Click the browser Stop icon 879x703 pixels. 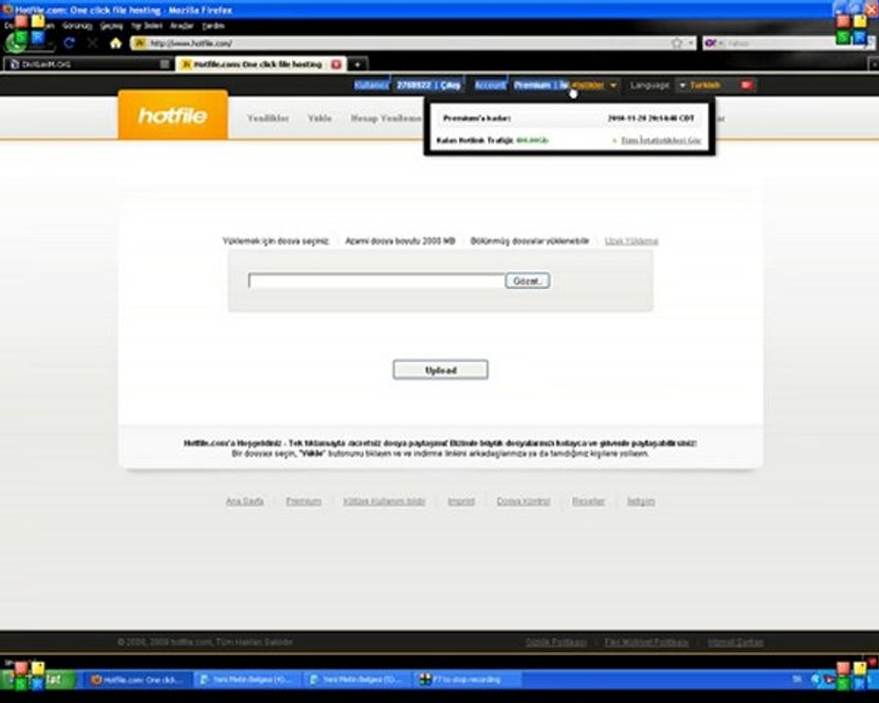tap(93, 43)
